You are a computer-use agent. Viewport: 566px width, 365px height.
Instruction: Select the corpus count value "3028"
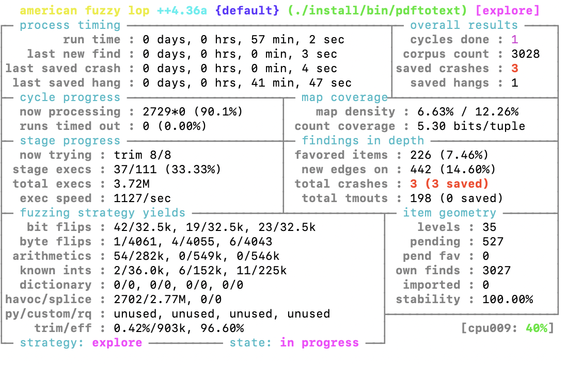coord(526,54)
